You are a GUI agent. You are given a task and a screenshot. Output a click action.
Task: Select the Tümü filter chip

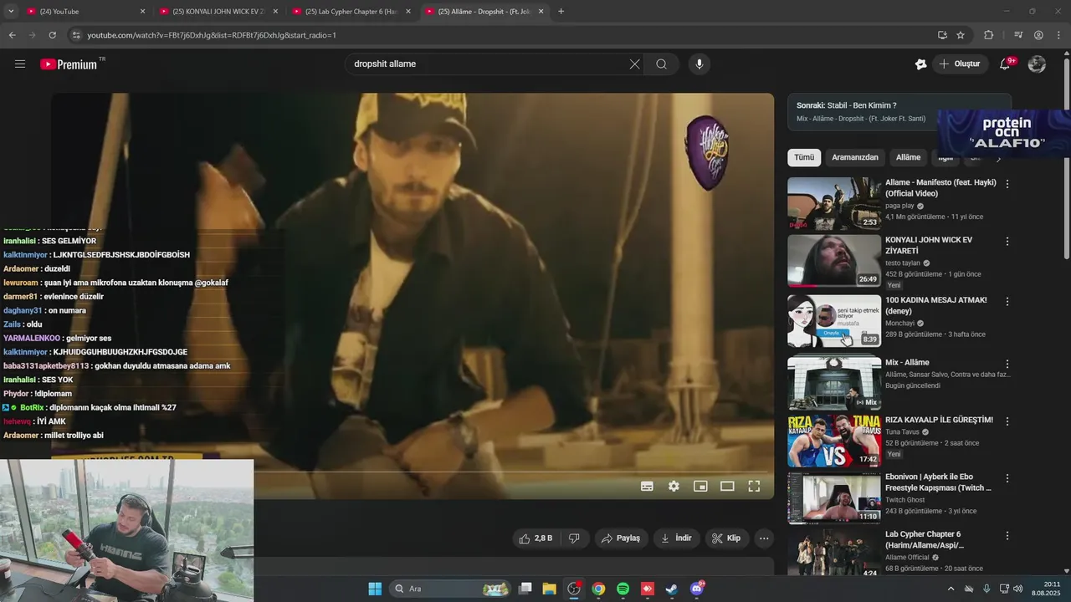point(804,157)
